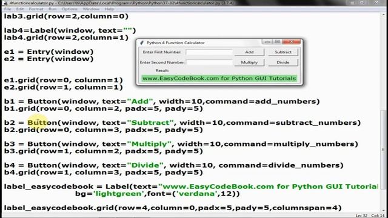Screen dimensions: 388x218
Task: Click the green "Add" string in b1 line
Action: [x=140, y=101]
